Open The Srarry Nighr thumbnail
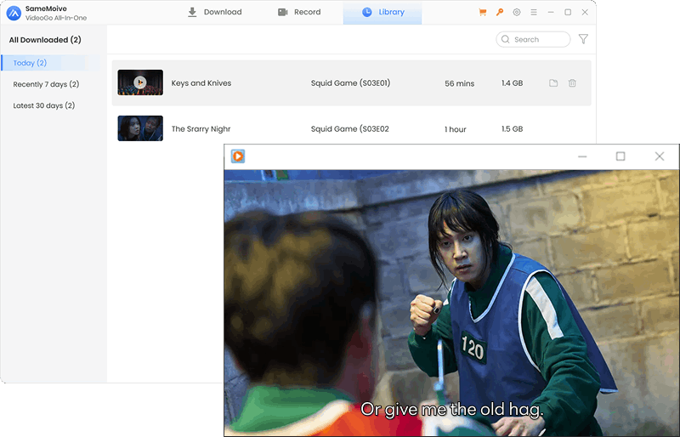 coord(140,128)
